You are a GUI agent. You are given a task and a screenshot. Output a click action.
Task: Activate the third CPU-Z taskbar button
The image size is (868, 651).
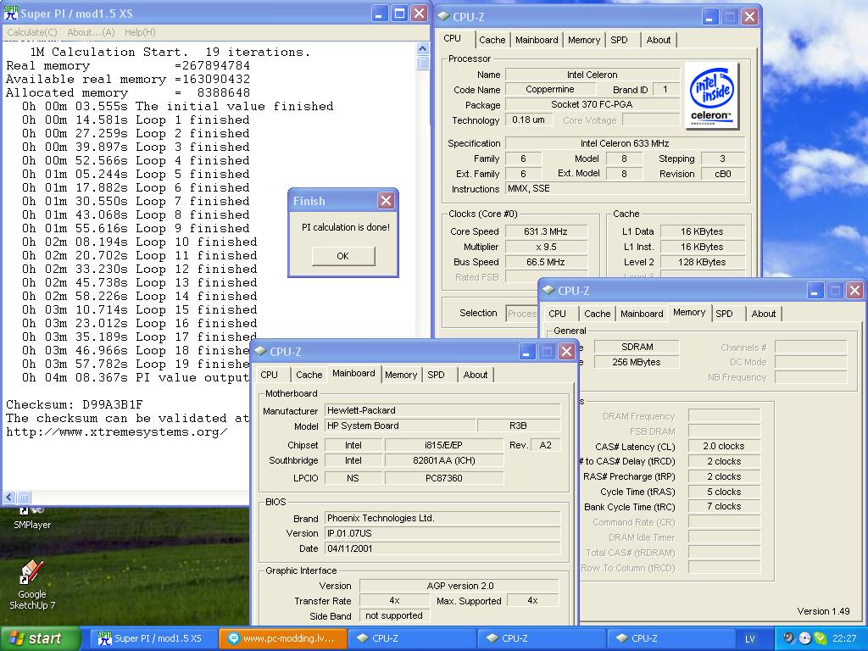tap(670, 638)
